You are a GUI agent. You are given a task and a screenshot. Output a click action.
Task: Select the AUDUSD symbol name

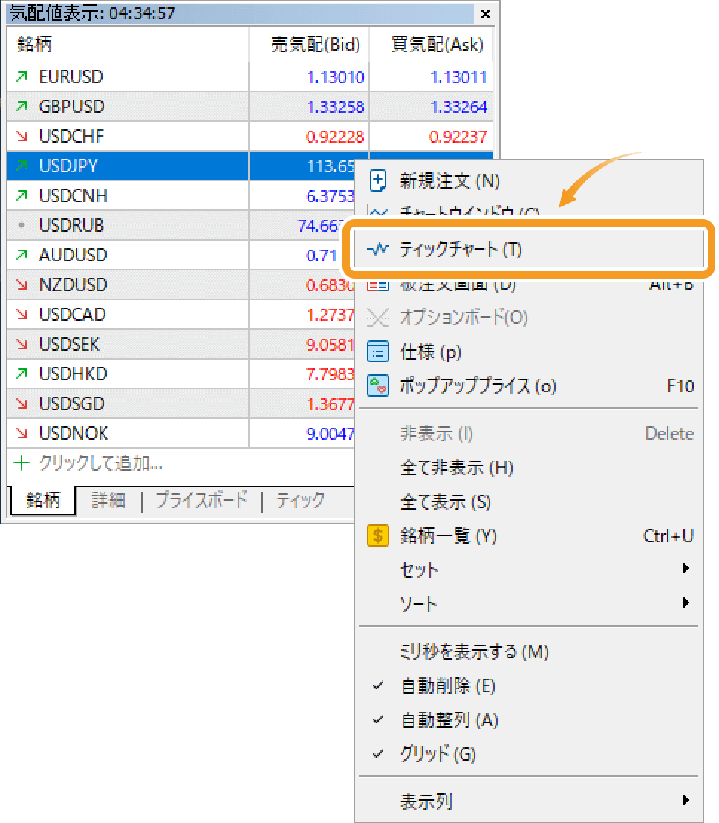73,255
